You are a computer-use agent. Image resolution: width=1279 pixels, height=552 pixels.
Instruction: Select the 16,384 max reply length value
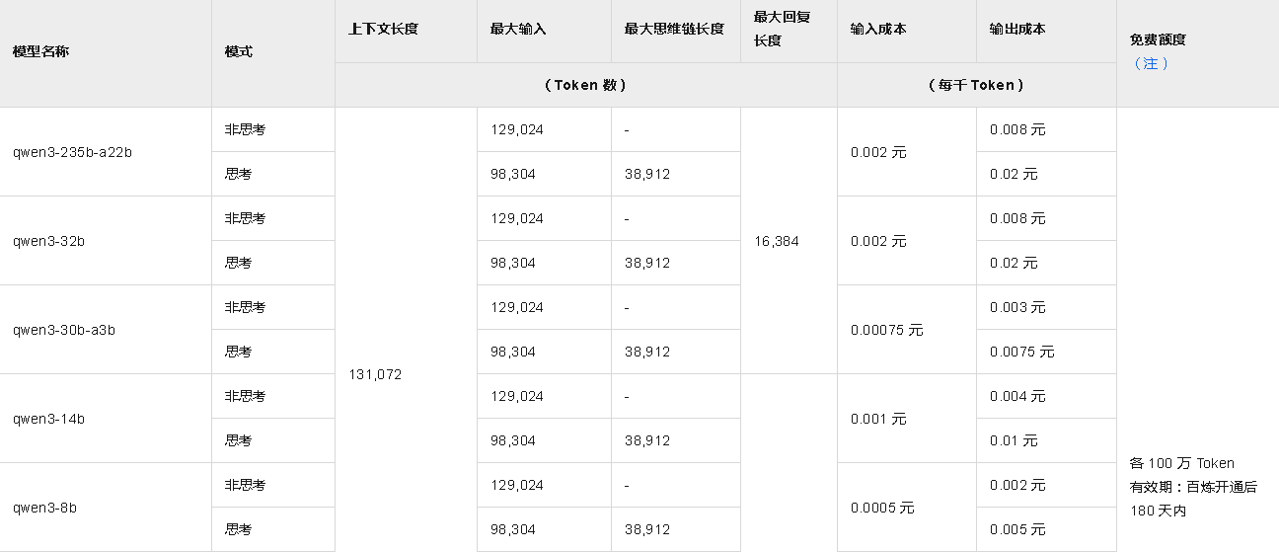click(776, 241)
